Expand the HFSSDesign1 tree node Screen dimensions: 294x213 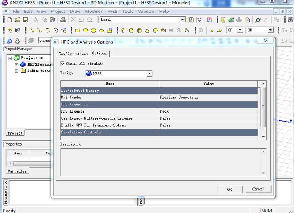click(x=17, y=64)
